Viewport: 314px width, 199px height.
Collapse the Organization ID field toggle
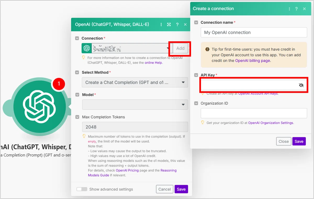pyautogui.click(x=196, y=103)
